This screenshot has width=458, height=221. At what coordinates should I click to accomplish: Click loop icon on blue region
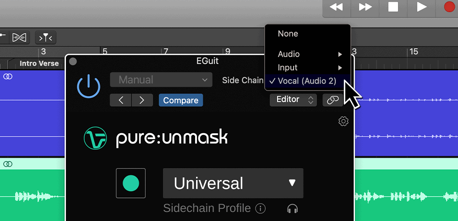point(8,76)
